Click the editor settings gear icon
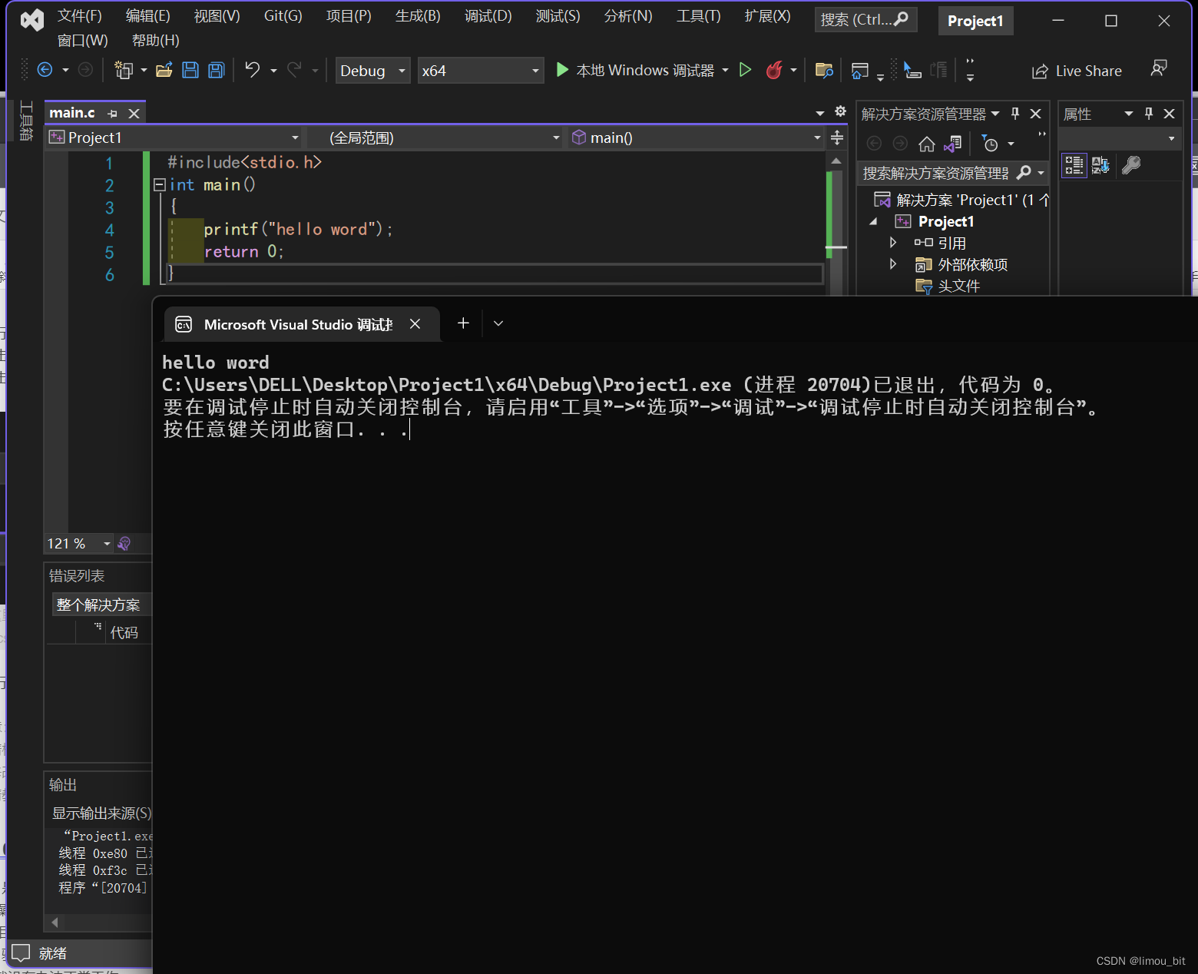The height and width of the screenshot is (974, 1198). (841, 112)
